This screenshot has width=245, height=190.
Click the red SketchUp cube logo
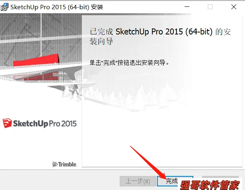click(x=7, y=123)
